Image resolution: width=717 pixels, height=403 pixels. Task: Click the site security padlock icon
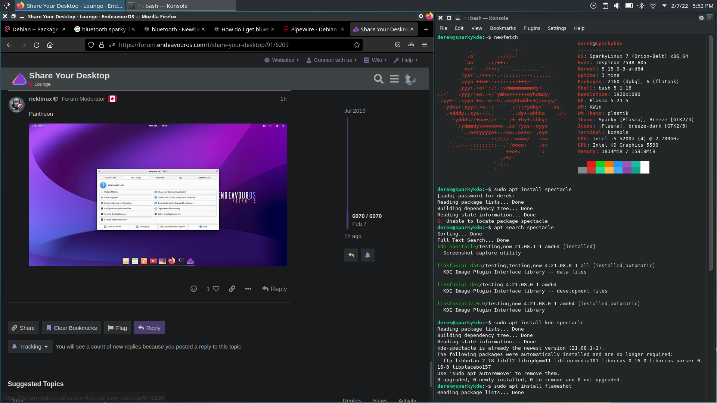coord(102,45)
